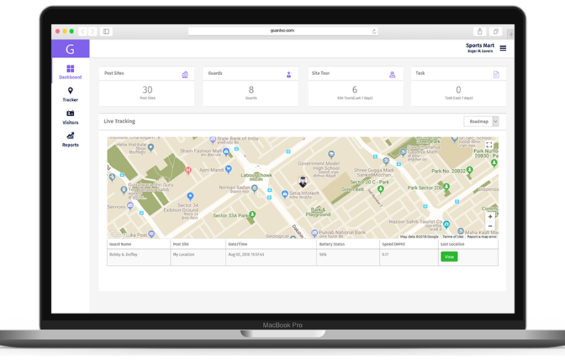Zoom out on the map
This screenshot has height=360, width=565.
[490, 226]
